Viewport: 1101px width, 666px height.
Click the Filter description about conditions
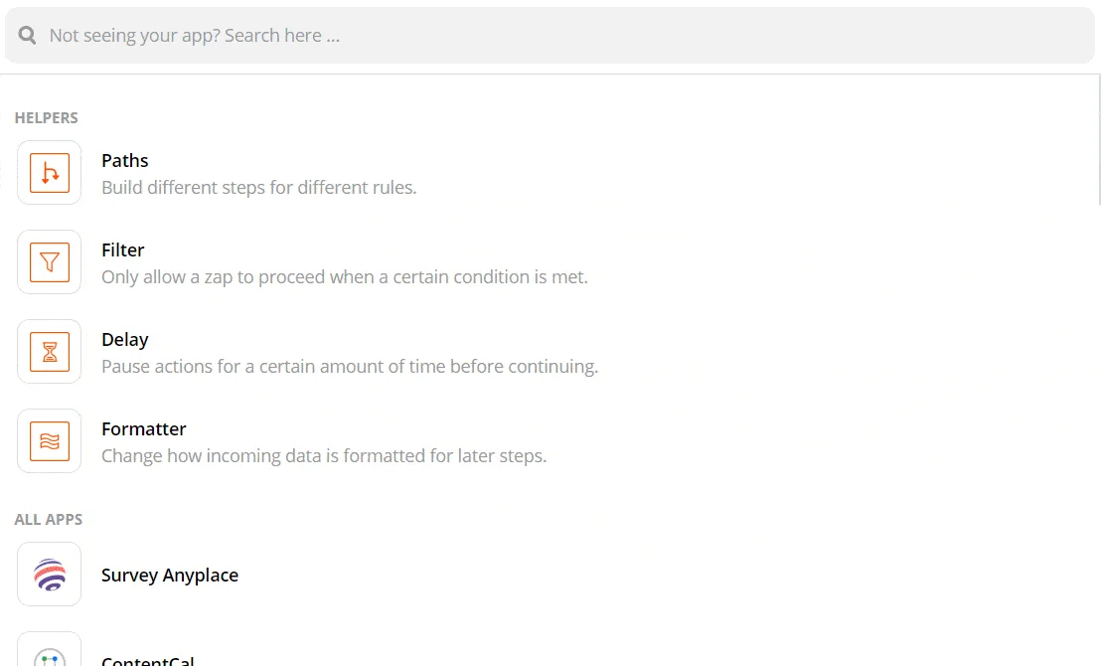[x=345, y=276]
